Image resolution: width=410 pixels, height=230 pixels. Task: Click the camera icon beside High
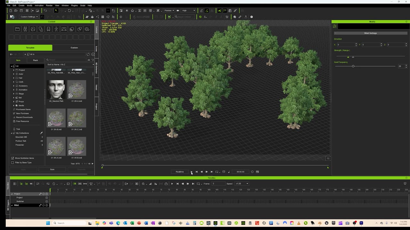coord(178,11)
